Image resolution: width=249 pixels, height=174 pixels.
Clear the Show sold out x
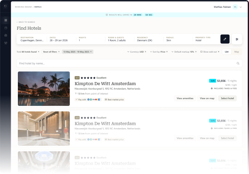pyautogui.click(x=219, y=52)
